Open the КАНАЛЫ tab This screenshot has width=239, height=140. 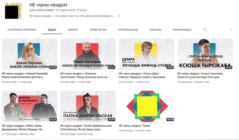click(x=155, y=30)
